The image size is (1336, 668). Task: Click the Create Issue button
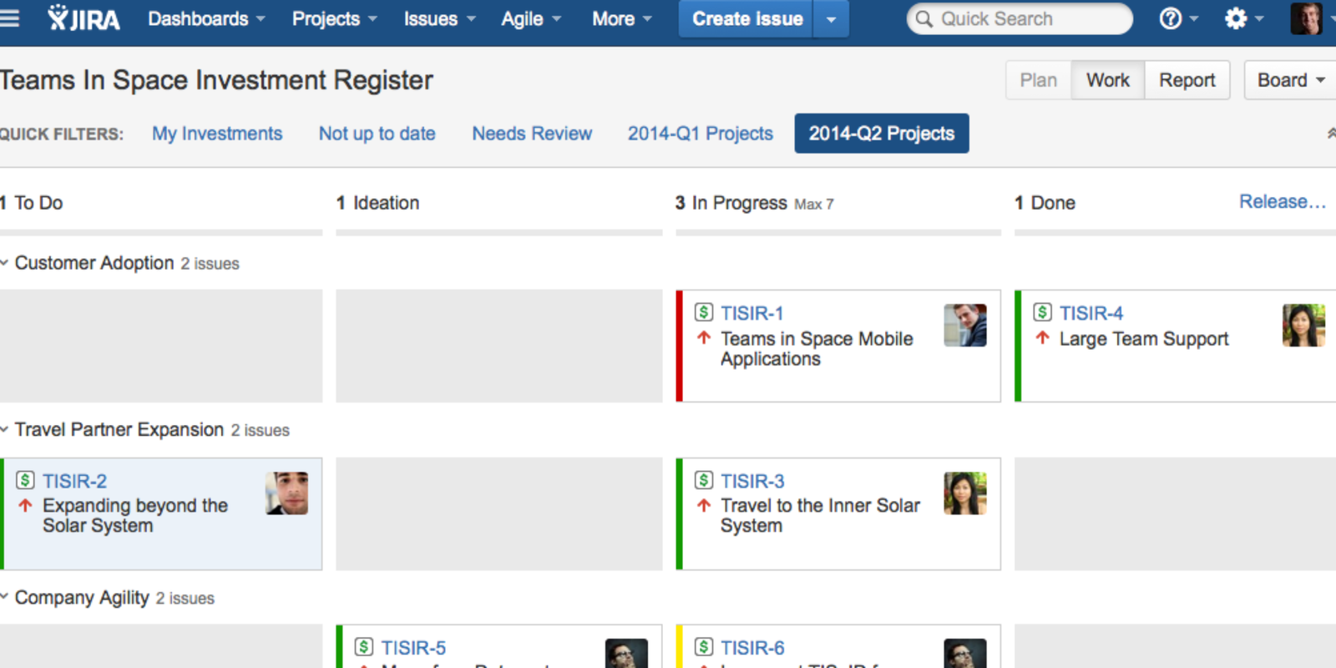click(x=747, y=18)
